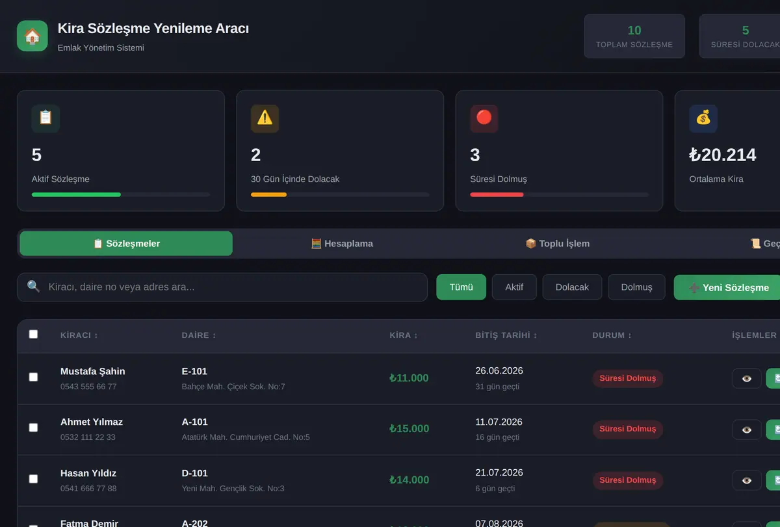Click the Yeni Sözleşme button
This screenshot has height=527, width=780.
(727, 287)
